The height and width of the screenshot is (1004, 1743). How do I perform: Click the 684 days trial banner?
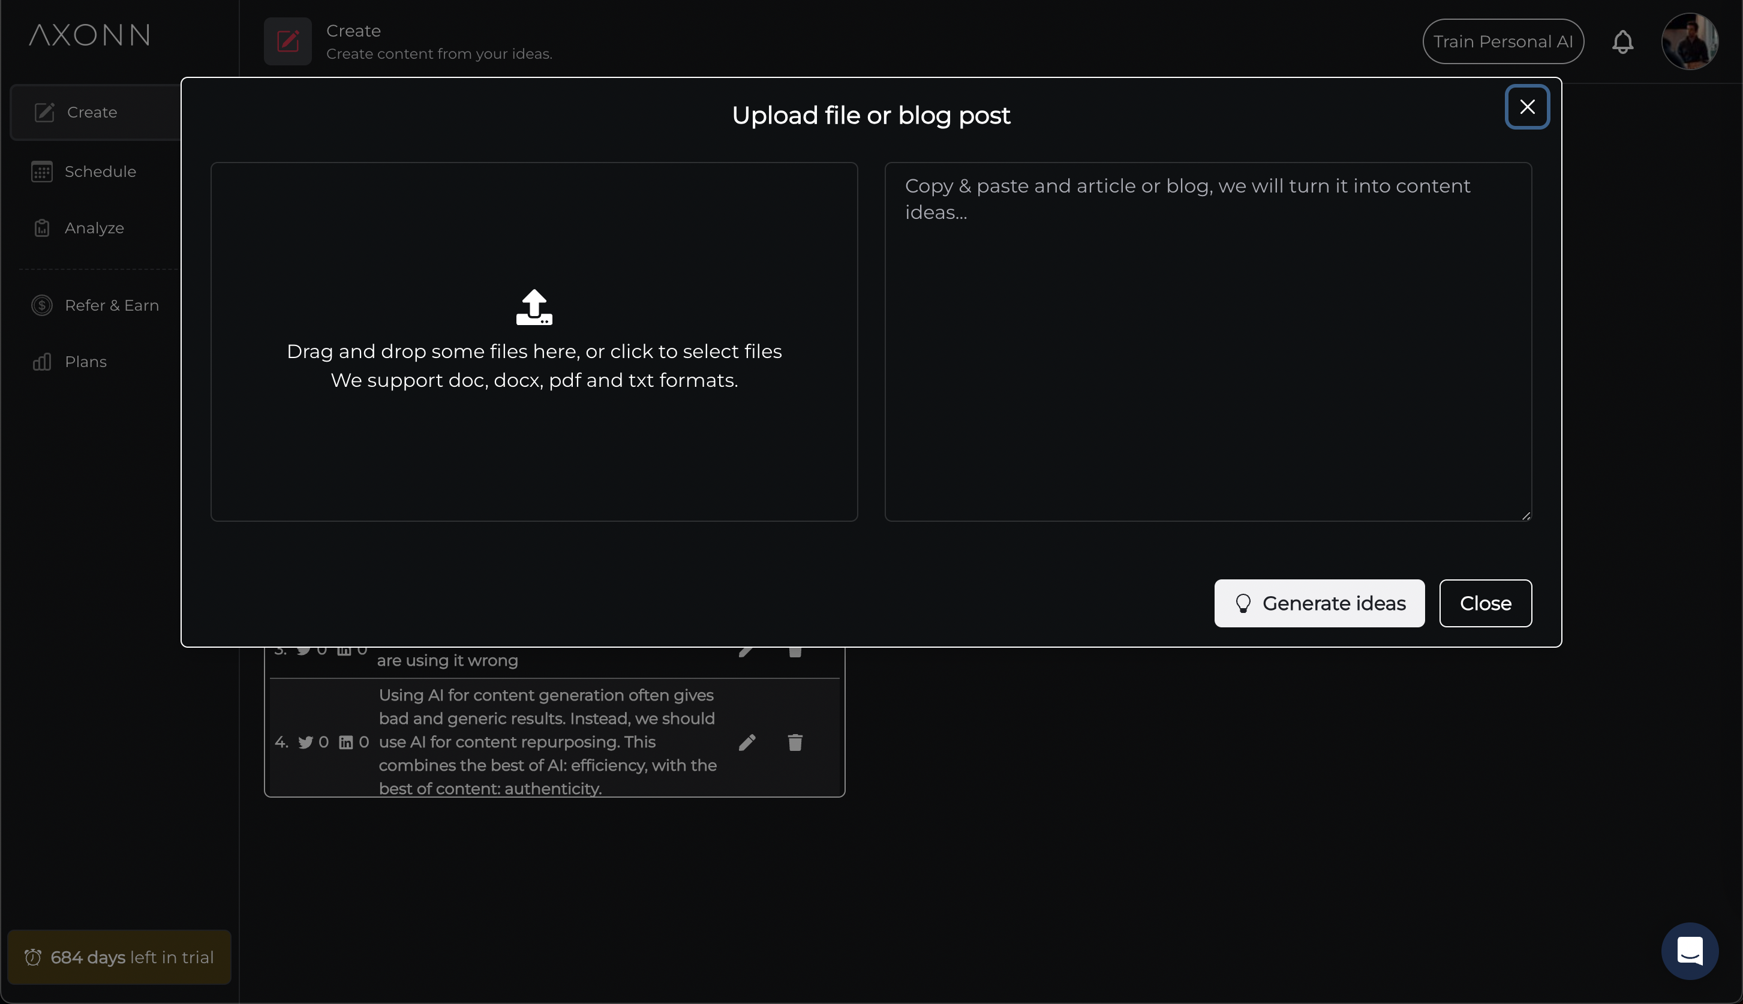click(x=119, y=957)
